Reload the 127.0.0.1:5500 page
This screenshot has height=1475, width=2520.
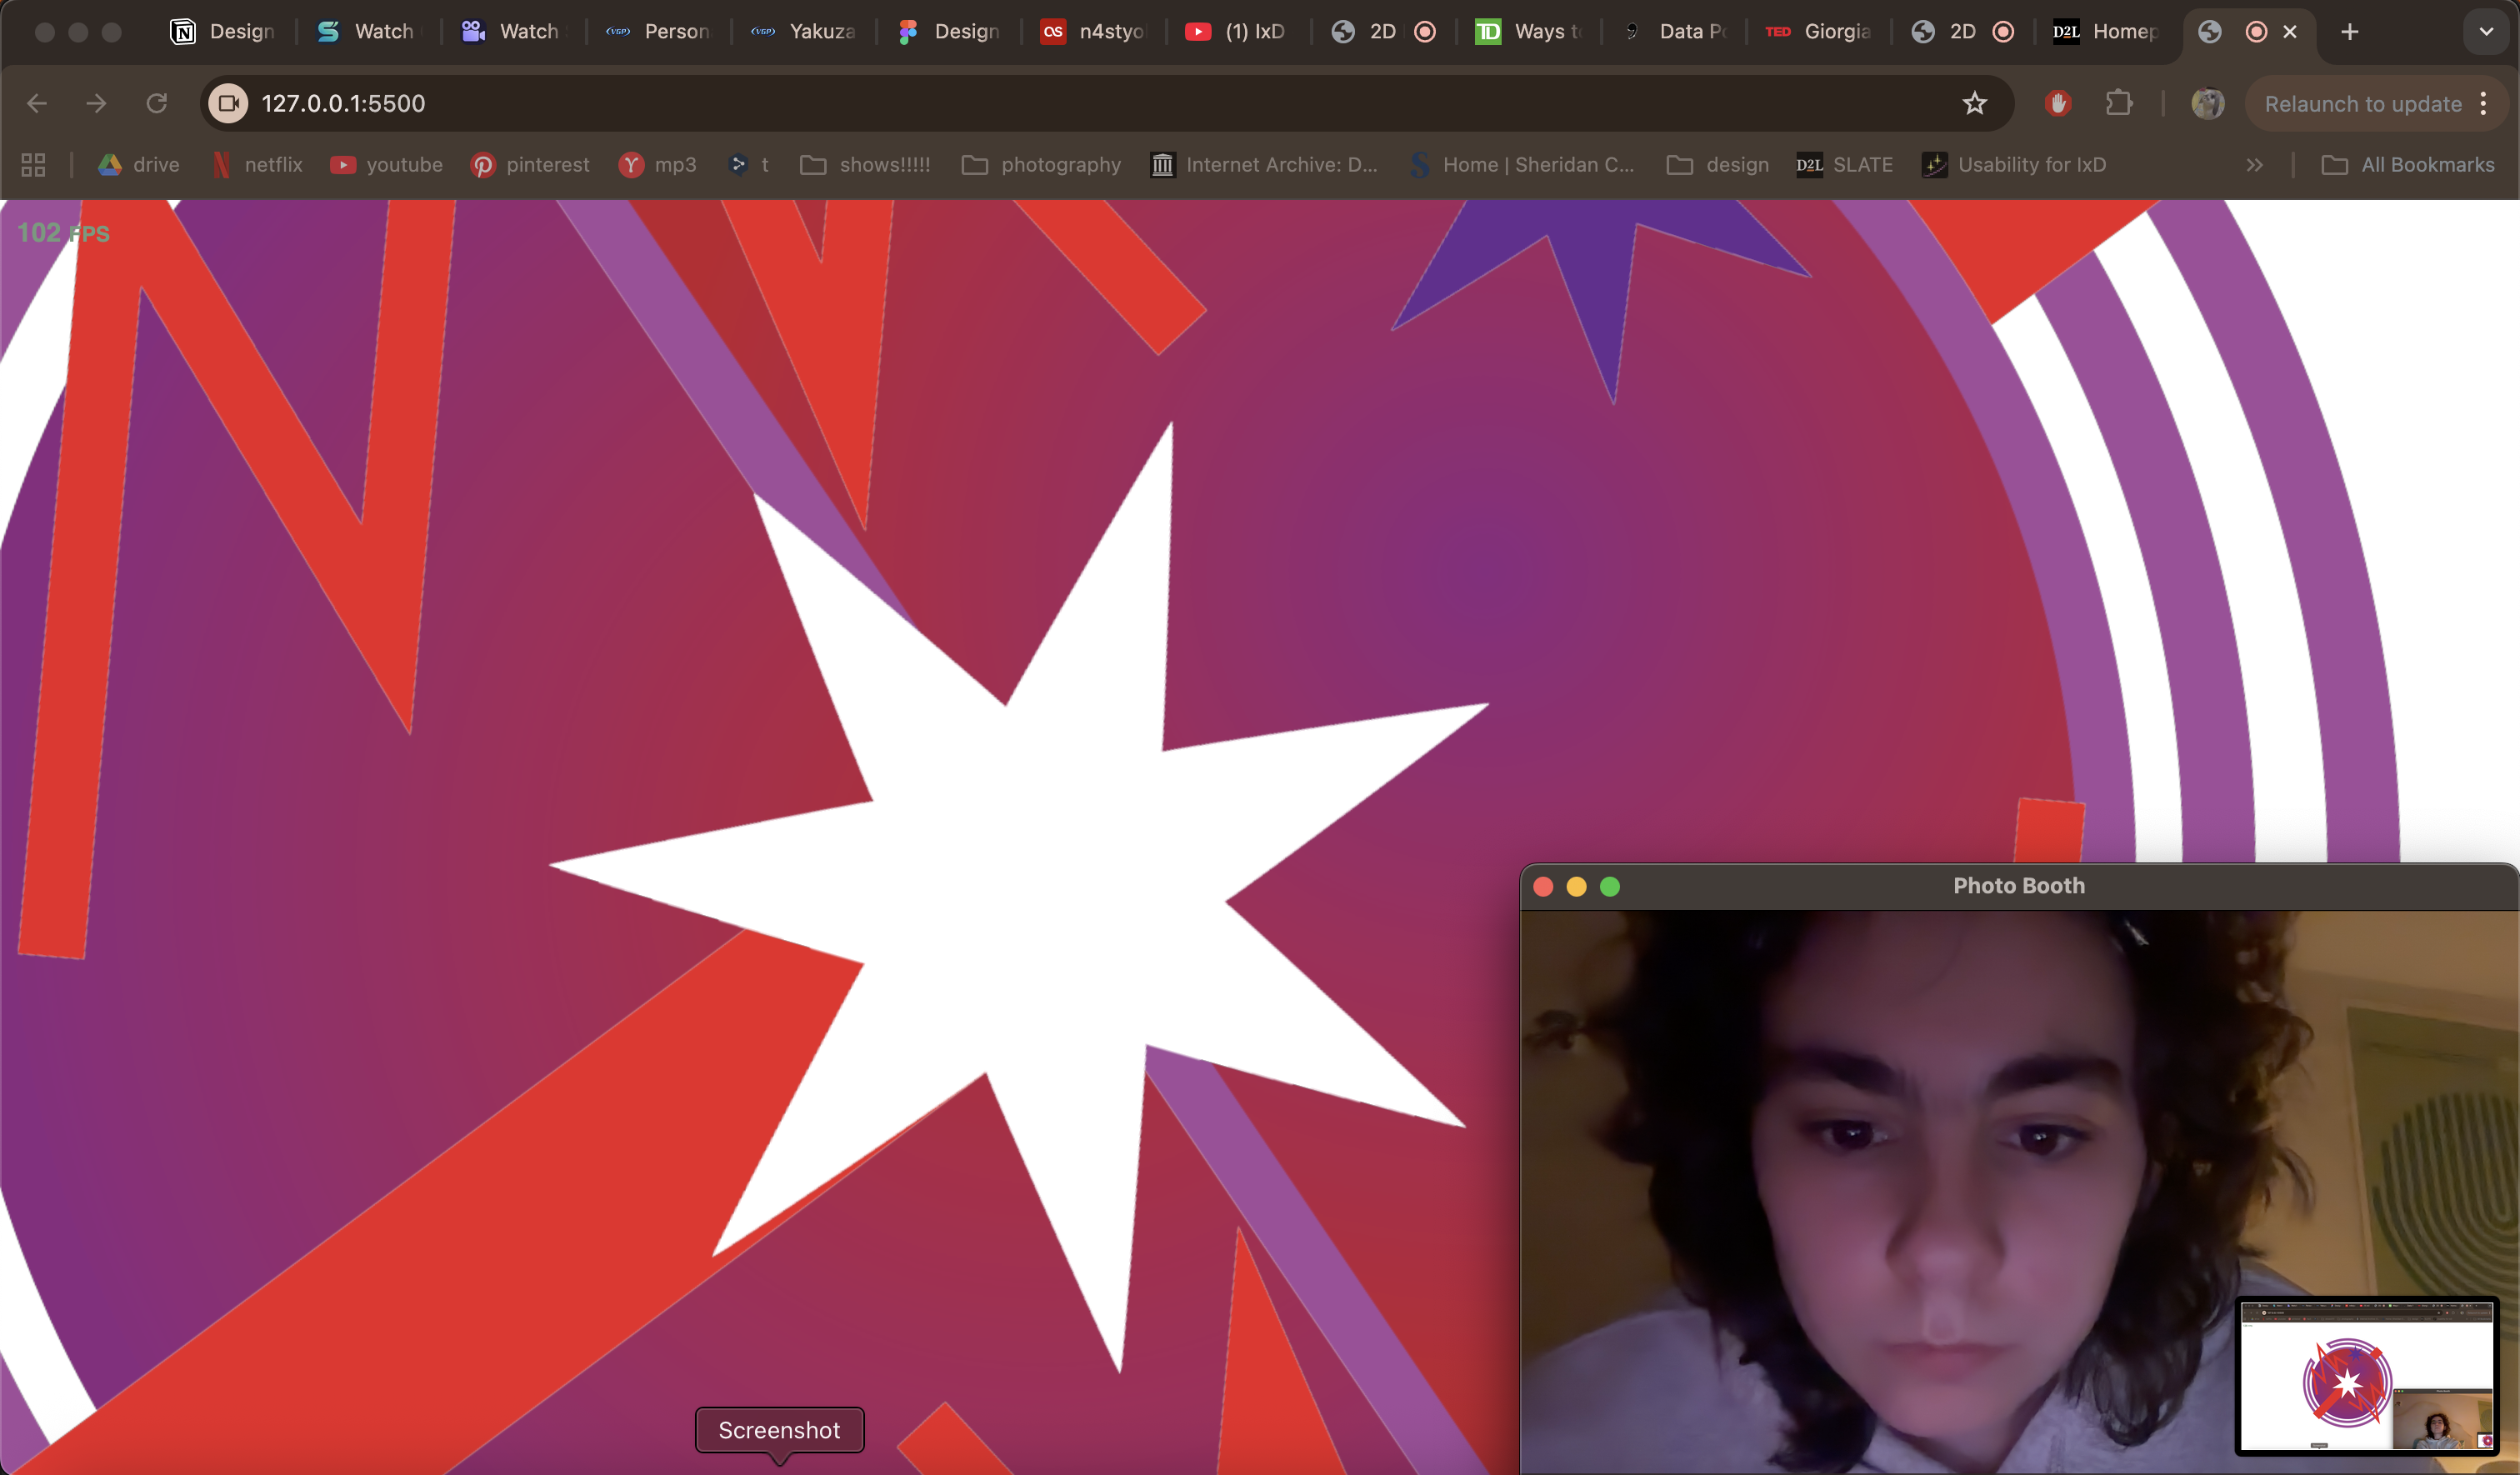(156, 103)
